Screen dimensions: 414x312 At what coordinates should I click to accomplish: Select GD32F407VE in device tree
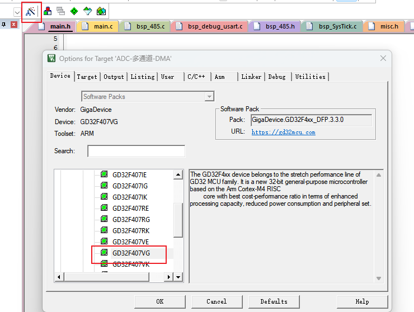pos(131,242)
